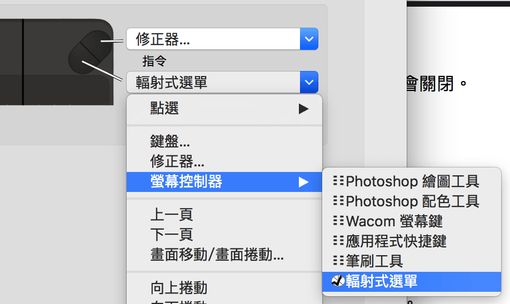Click grid icon beside Photoshop 配色工具
The height and width of the screenshot is (304, 510).
click(x=338, y=201)
